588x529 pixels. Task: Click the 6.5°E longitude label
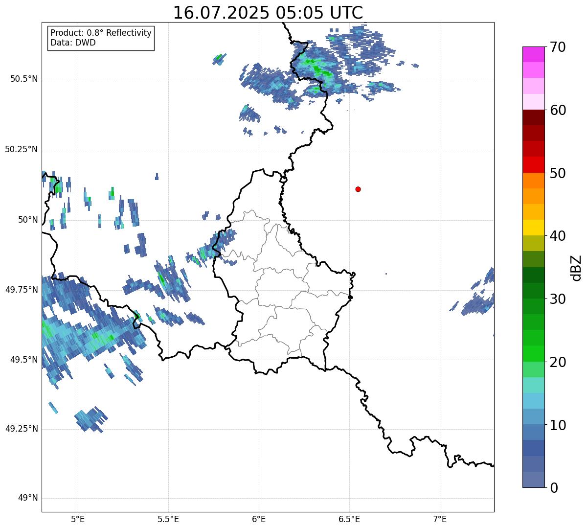coord(349,519)
